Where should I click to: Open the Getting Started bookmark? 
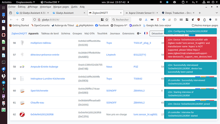tap(19, 26)
